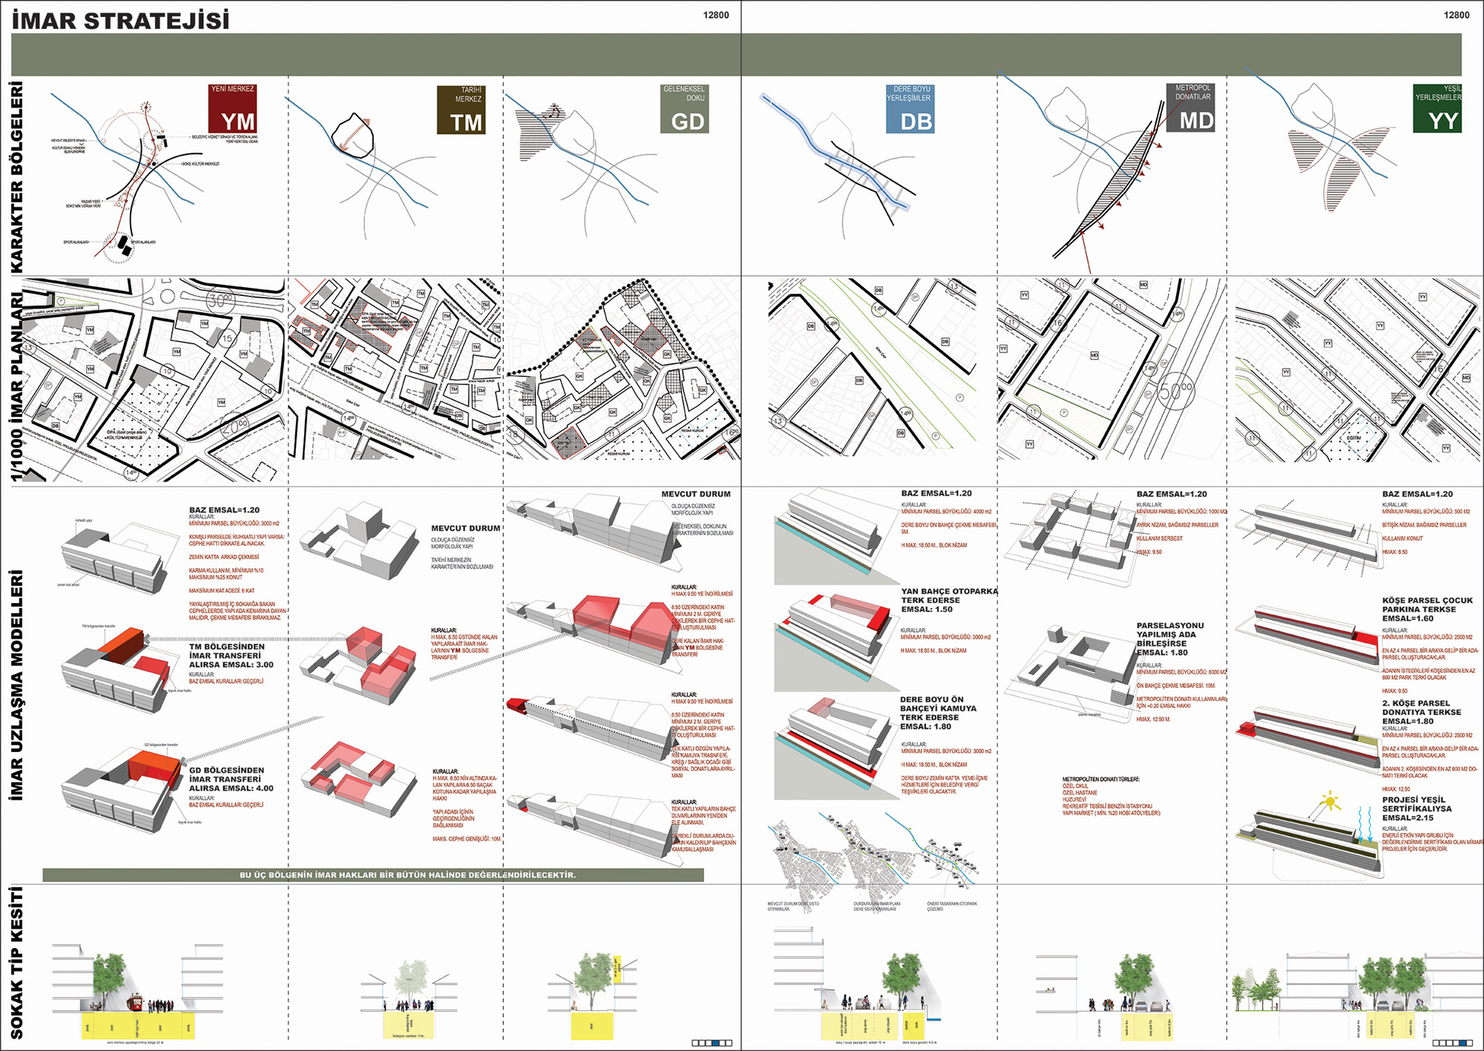1484x1051 pixels.
Task: Click 'MAKS. CEPHE GENİŞLİĞİ: 10M.' rule
Action: pos(467,839)
